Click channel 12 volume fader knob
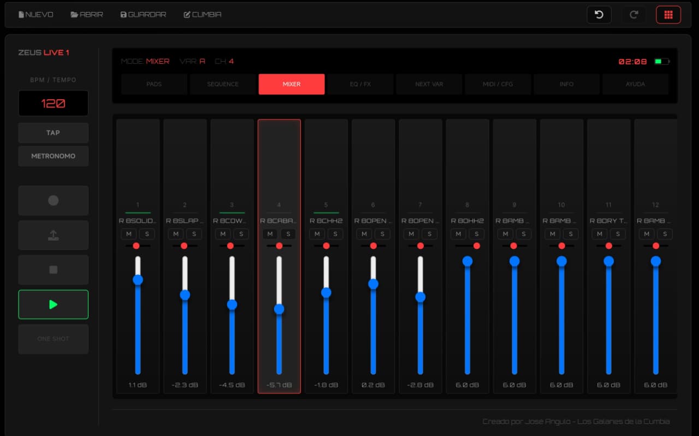This screenshot has height=436, width=699. 656,261
